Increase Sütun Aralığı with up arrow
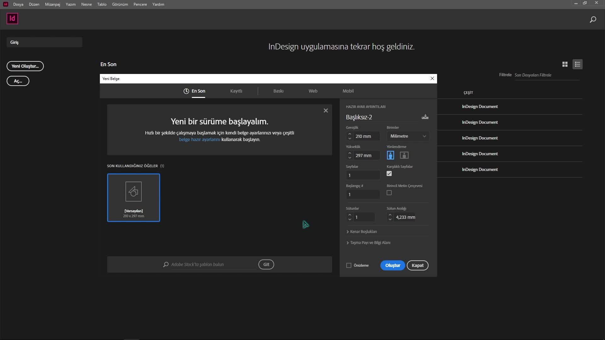This screenshot has height=340, width=605. pos(390,215)
